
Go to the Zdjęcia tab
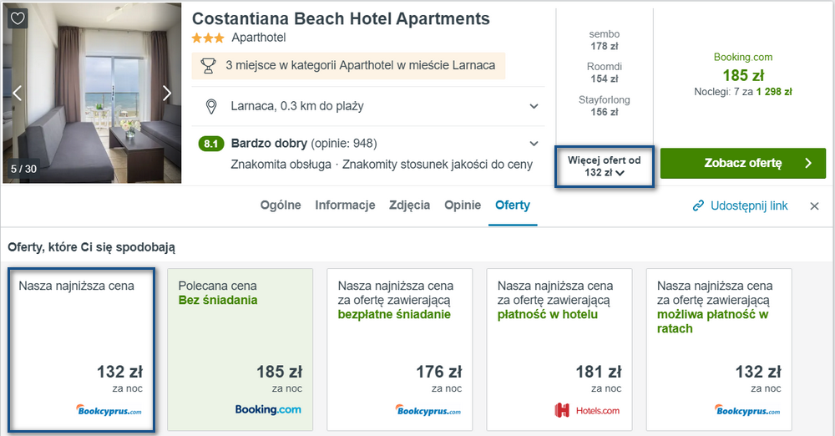point(409,205)
